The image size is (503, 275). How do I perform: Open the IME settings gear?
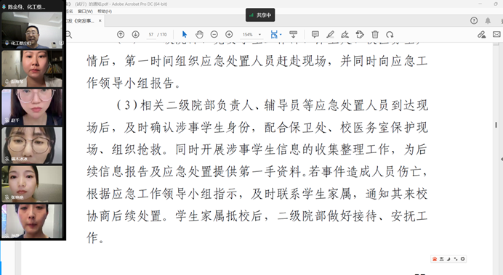click(x=462, y=258)
